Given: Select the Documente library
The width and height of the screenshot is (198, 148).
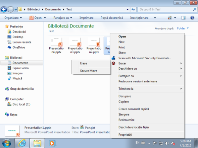Looking at the screenshot, I should (x=22, y=63).
